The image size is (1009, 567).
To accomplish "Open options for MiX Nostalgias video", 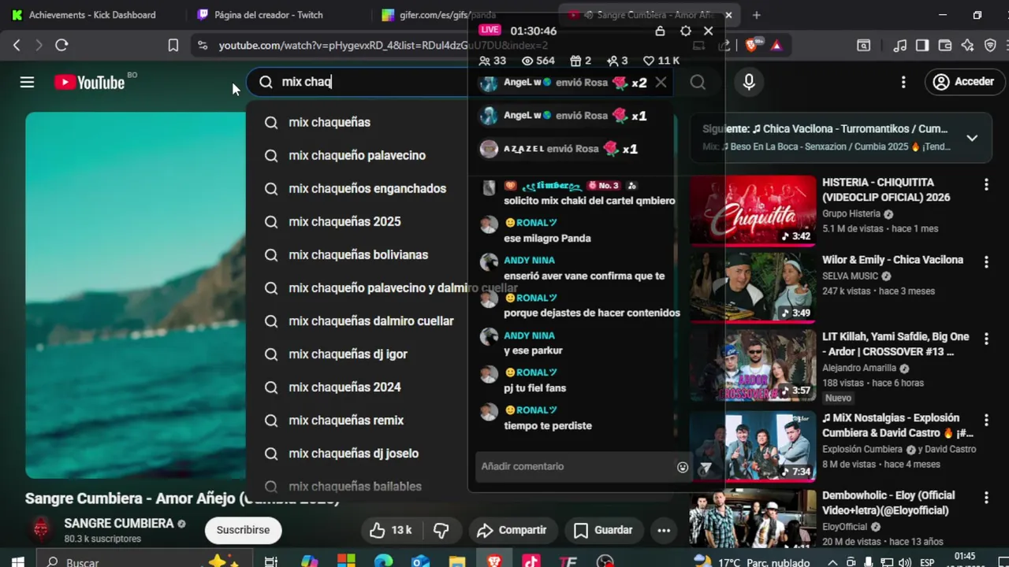I will click(986, 420).
